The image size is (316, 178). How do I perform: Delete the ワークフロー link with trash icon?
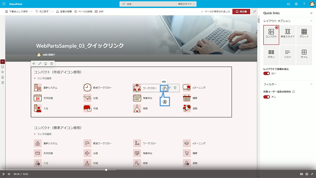point(175,88)
